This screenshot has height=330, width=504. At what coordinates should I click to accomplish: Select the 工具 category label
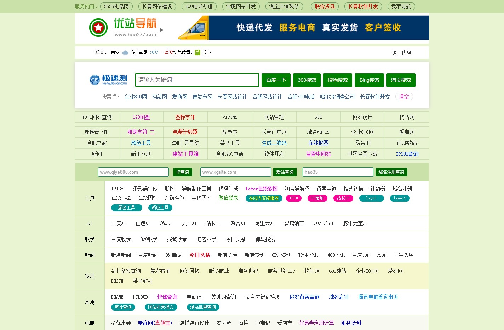click(90, 198)
